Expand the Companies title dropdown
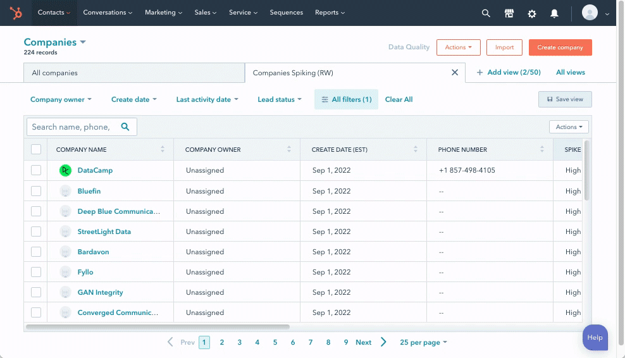 click(x=83, y=42)
